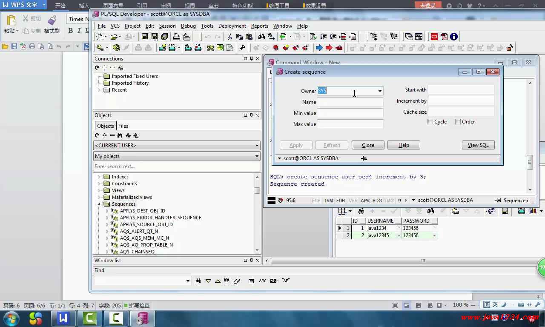Click the blue Step Into arrow icon
The image size is (545, 327).
319,48
